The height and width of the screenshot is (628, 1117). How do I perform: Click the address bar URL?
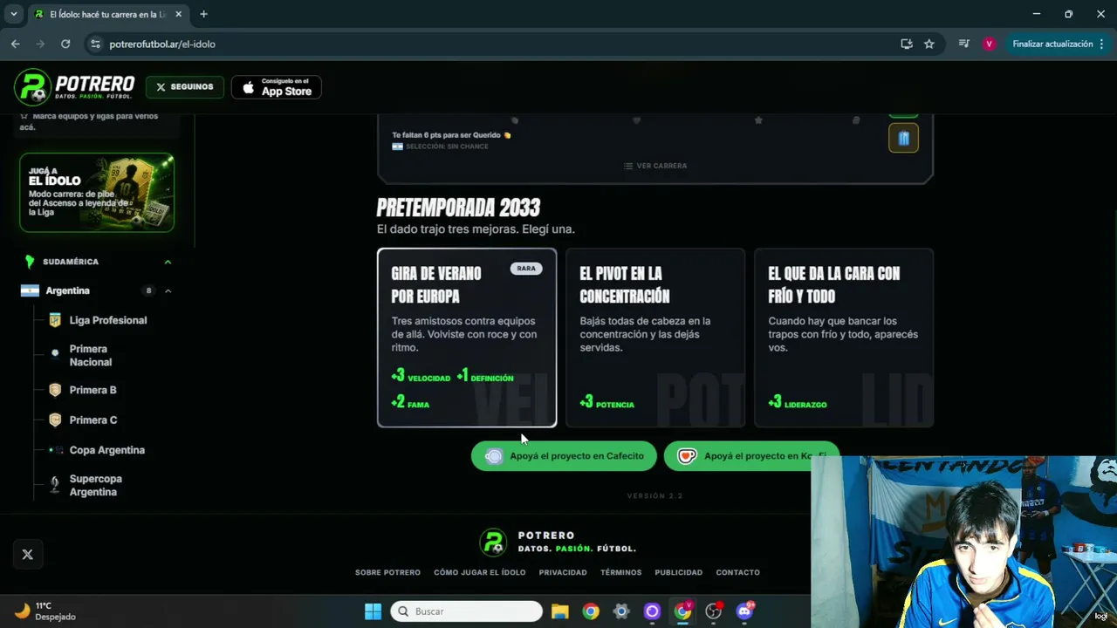pyautogui.click(x=162, y=44)
